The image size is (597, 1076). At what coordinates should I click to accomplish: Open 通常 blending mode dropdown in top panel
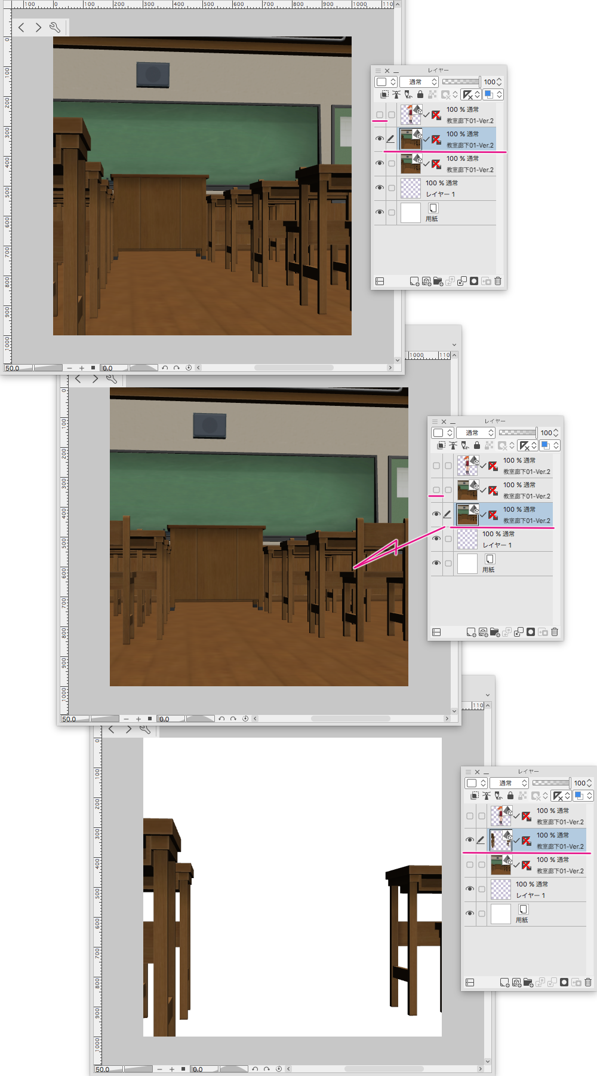[418, 82]
